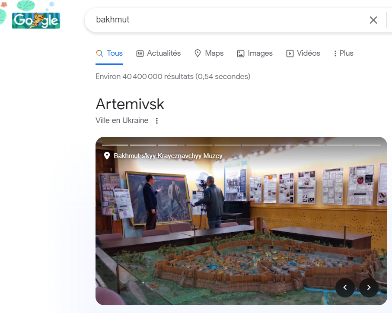Open the Vidéos results tab
392x313 pixels.
point(303,54)
